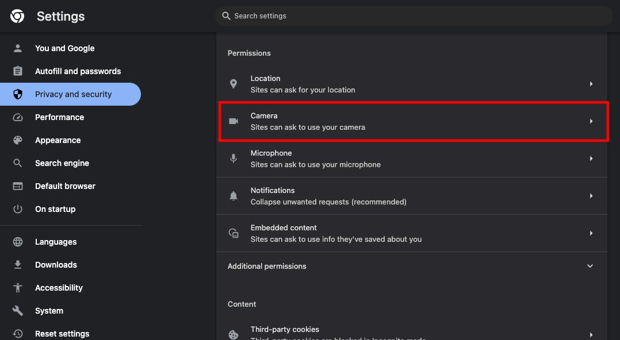Click the Third-party cookies cookie icon
This screenshot has width=620, height=340.
[234, 334]
